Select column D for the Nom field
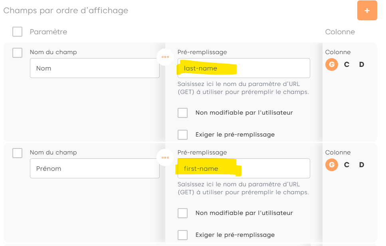Image resolution: width=386 pixels, height=246 pixels. tap(362, 64)
